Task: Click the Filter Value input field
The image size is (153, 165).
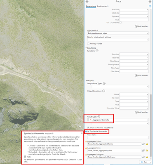Action: 134,71
